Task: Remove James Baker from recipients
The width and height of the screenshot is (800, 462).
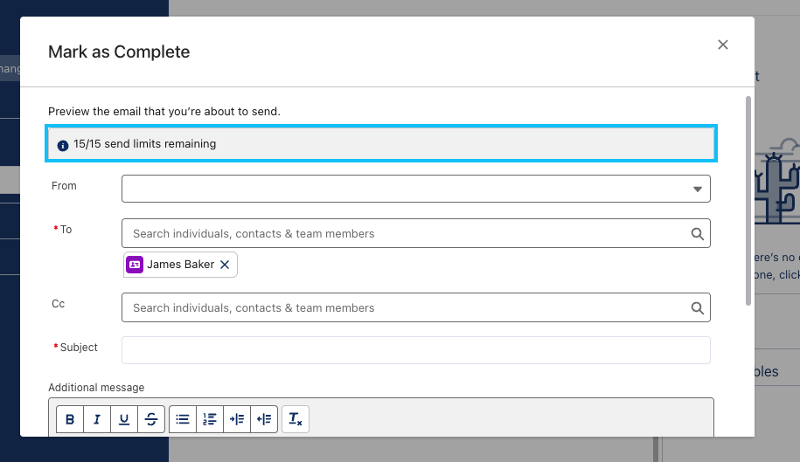Action: tap(225, 265)
